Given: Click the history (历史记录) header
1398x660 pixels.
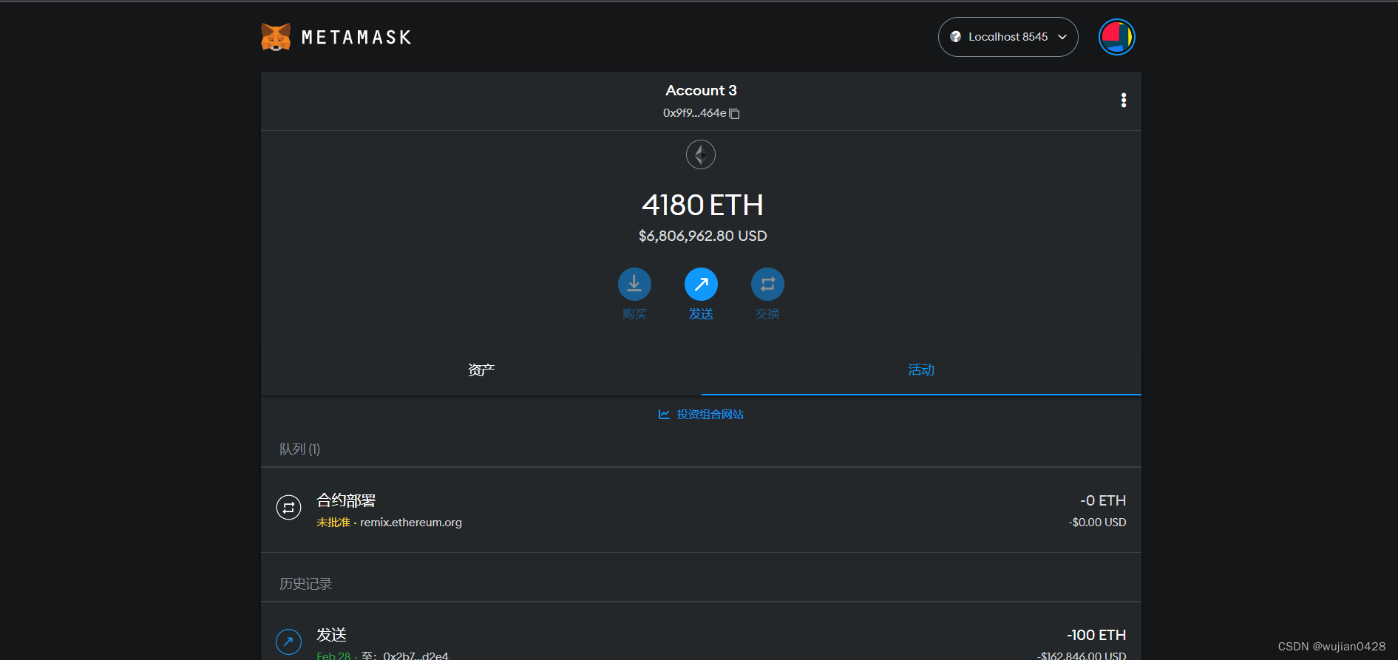Looking at the screenshot, I should coord(305,584).
